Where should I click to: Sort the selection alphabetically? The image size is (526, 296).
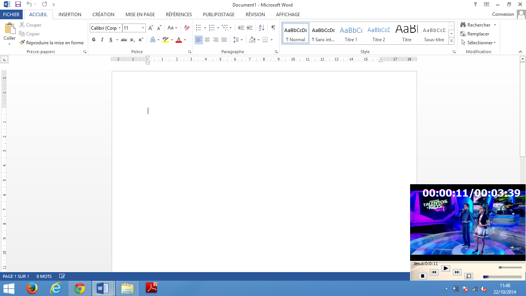point(261,28)
